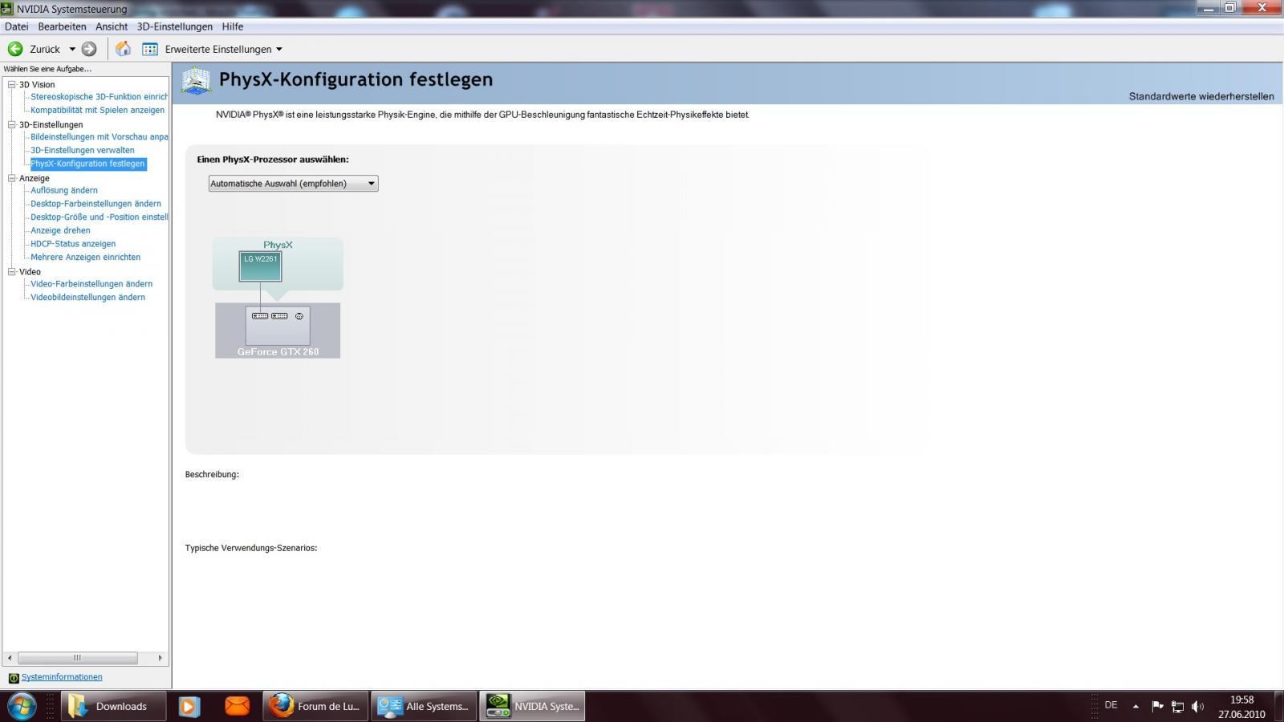Collapse the Anzeige tree node
This screenshot has height=722, width=1284.
tap(12, 178)
